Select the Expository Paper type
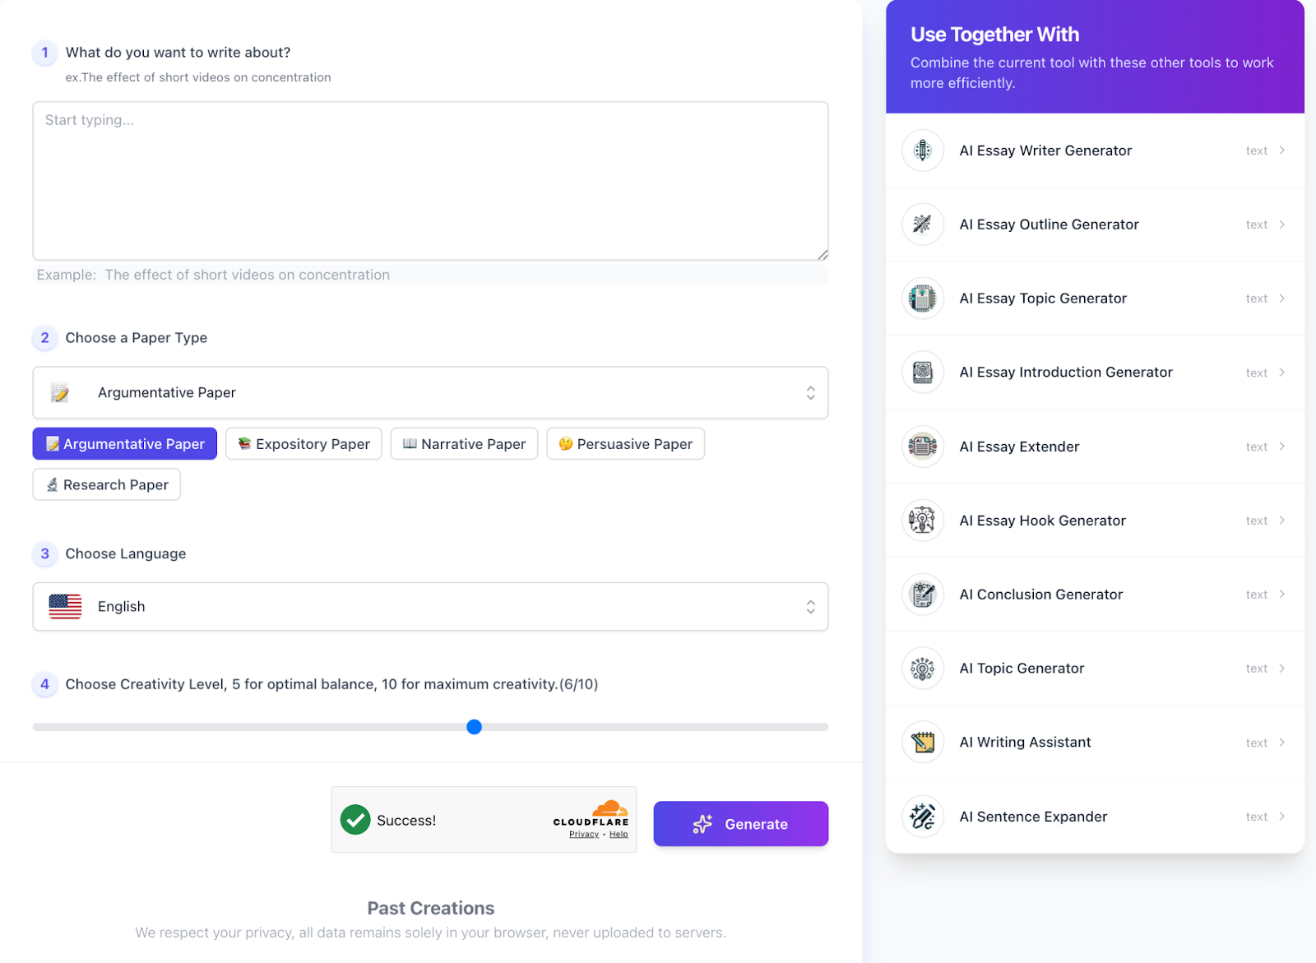Viewport: 1316px width, 963px height. tap(303, 443)
